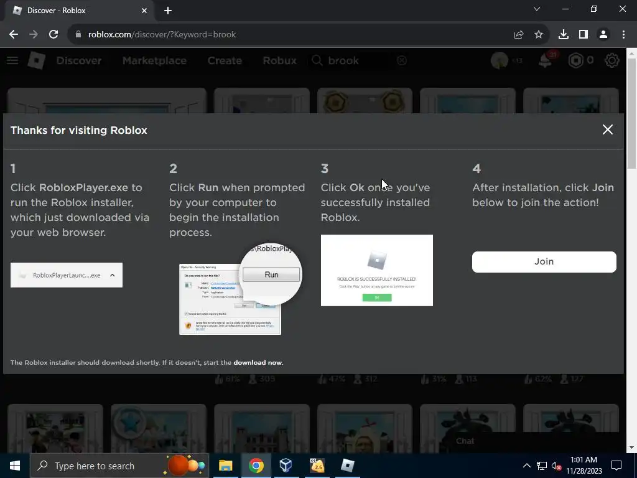Expand the chevron beside RobloxPlayerLauncher.exe

[113, 275]
